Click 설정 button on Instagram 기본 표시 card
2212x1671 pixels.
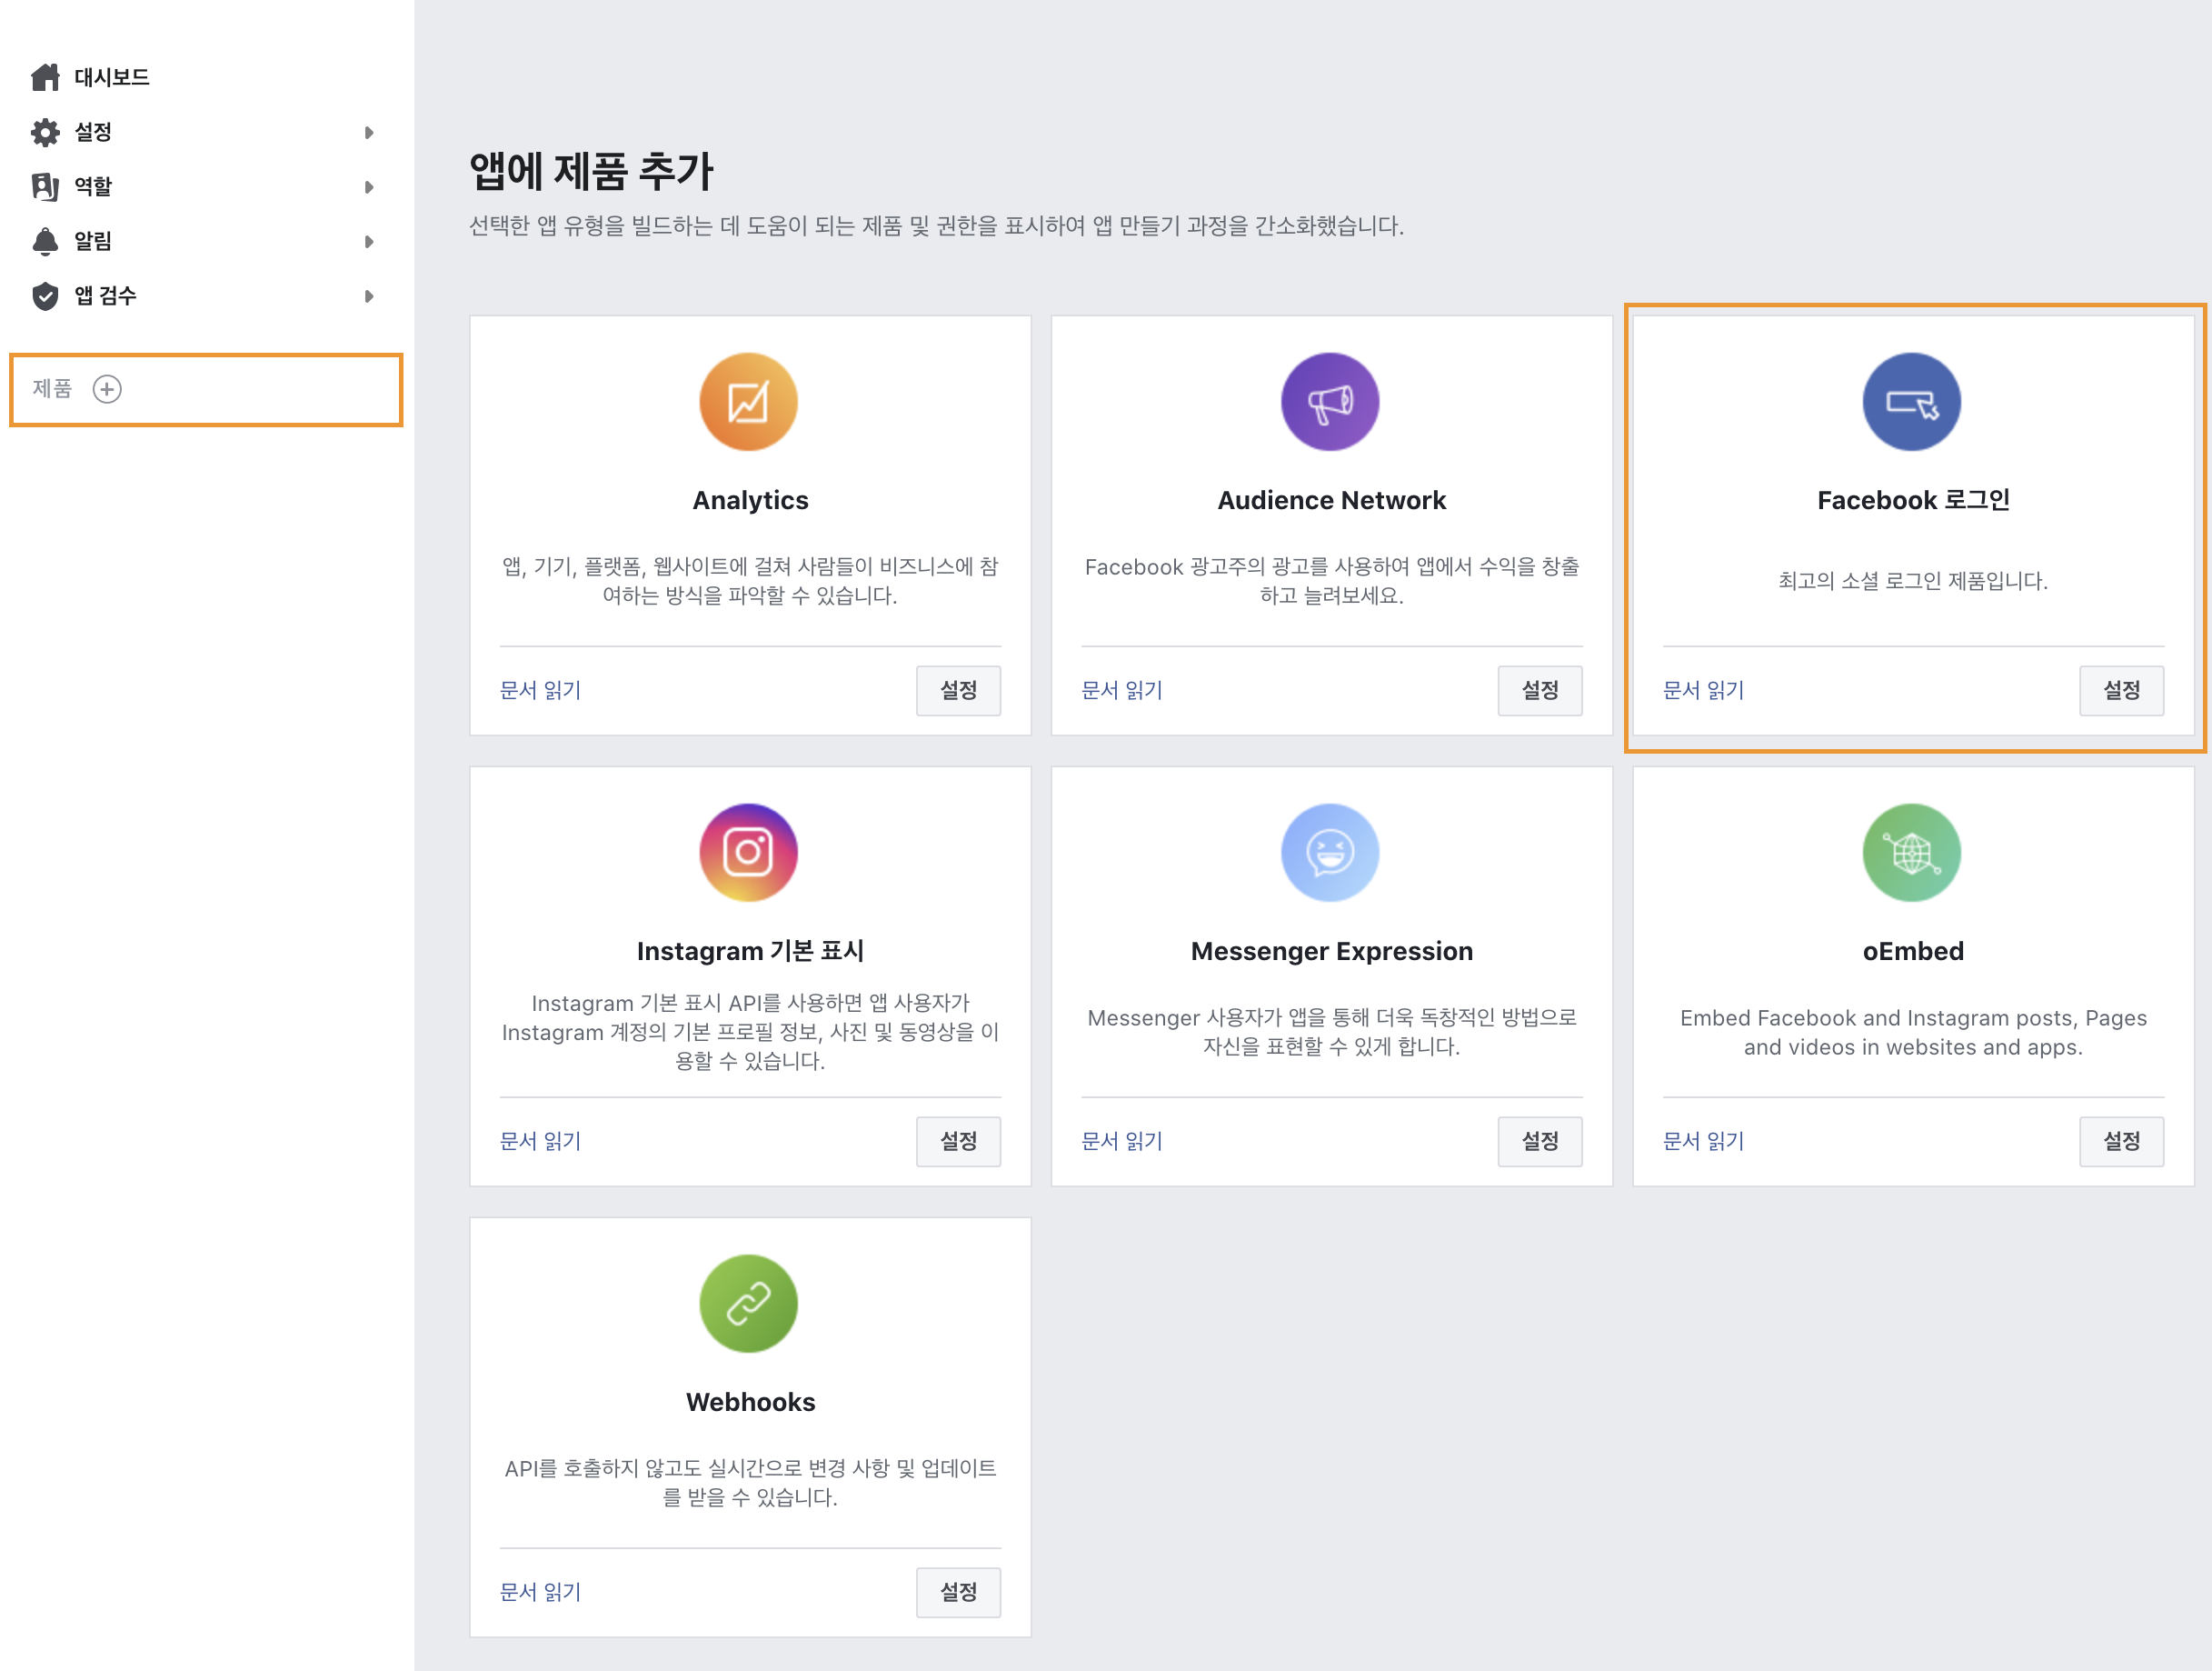pyautogui.click(x=958, y=1142)
